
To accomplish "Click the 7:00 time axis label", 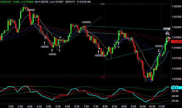I will 86,106.
